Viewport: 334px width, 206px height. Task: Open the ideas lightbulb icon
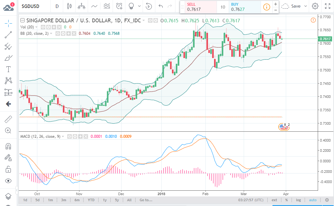click(131, 6)
